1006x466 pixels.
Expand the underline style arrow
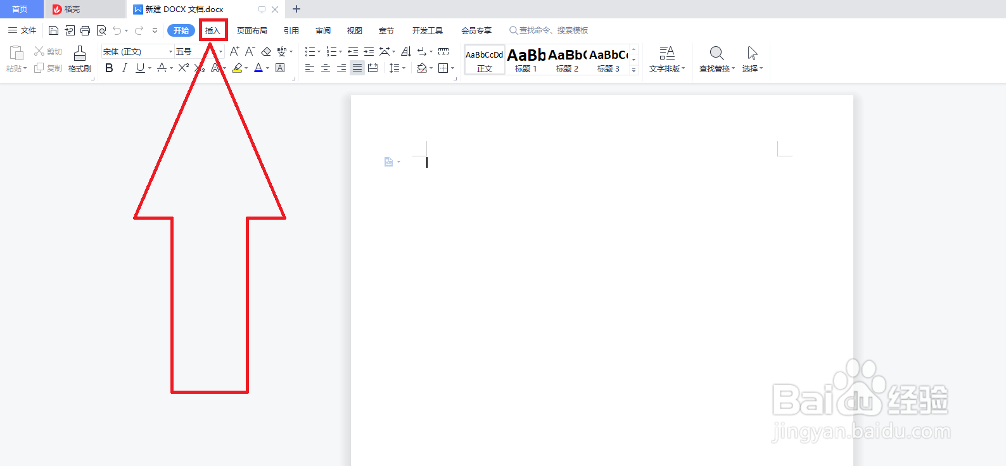150,68
